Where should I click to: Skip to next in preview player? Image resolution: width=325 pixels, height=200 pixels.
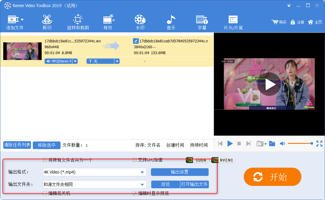pyautogui.click(x=248, y=144)
